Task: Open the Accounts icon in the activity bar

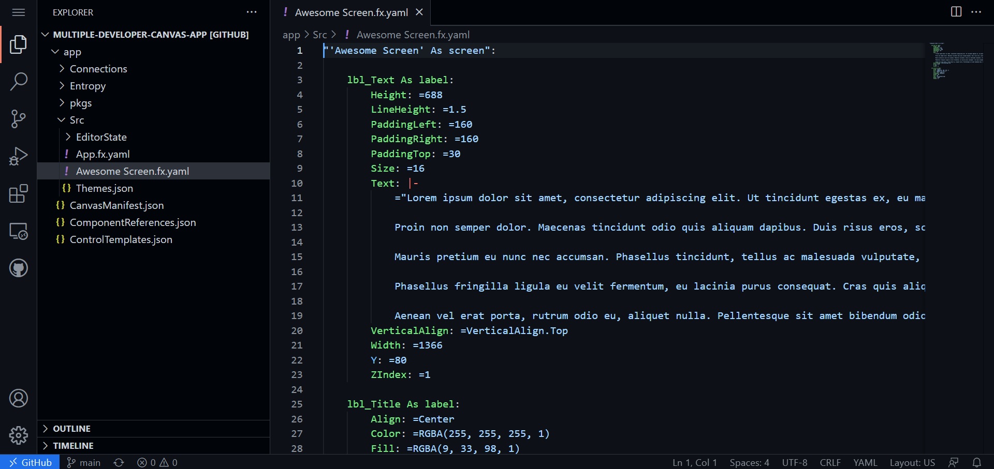Action: 19,398
